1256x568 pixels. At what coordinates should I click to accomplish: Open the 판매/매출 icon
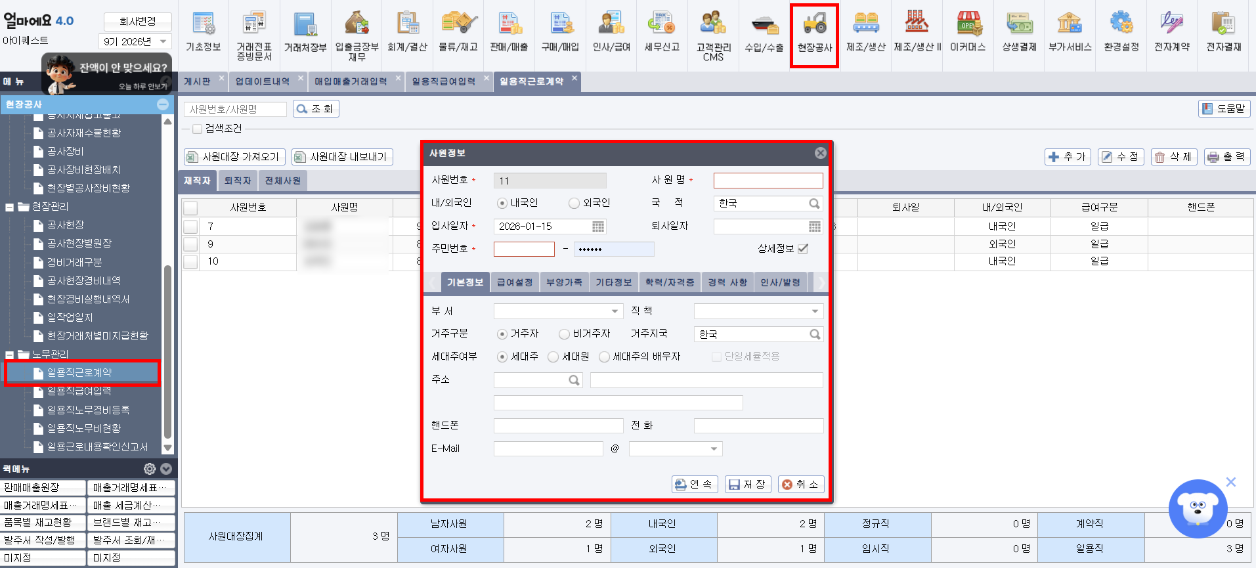click(509, 32)
